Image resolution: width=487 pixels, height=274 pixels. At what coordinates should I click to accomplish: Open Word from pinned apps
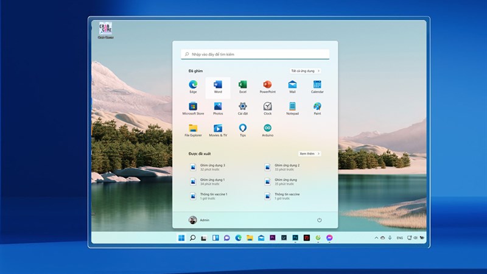[218, 87]
